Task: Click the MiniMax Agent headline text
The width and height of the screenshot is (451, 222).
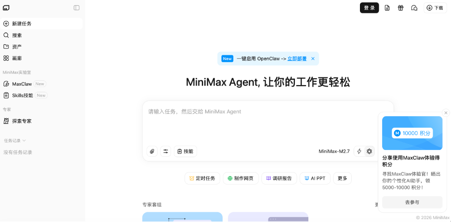Action: coord(268,82)
